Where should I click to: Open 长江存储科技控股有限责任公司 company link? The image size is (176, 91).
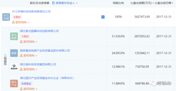(31, 12)
